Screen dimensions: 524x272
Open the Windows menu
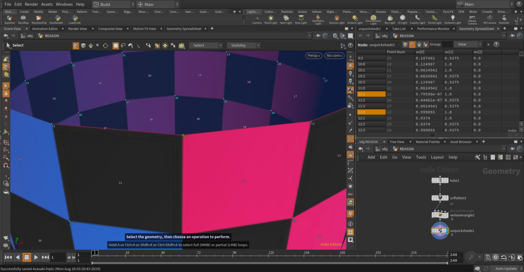pyautogui.click(x=64, y=4)
